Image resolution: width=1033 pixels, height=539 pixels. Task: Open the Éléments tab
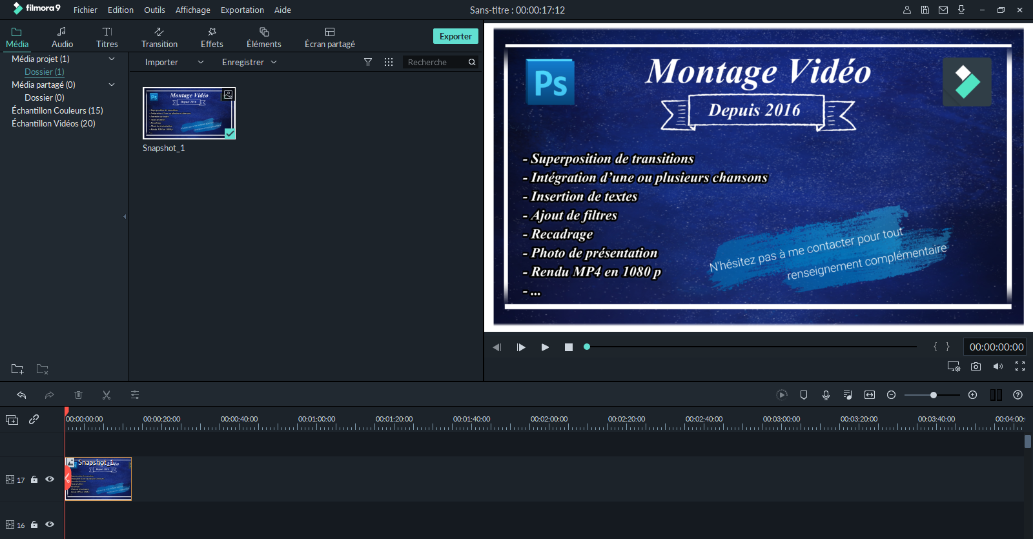pos(264,37)
